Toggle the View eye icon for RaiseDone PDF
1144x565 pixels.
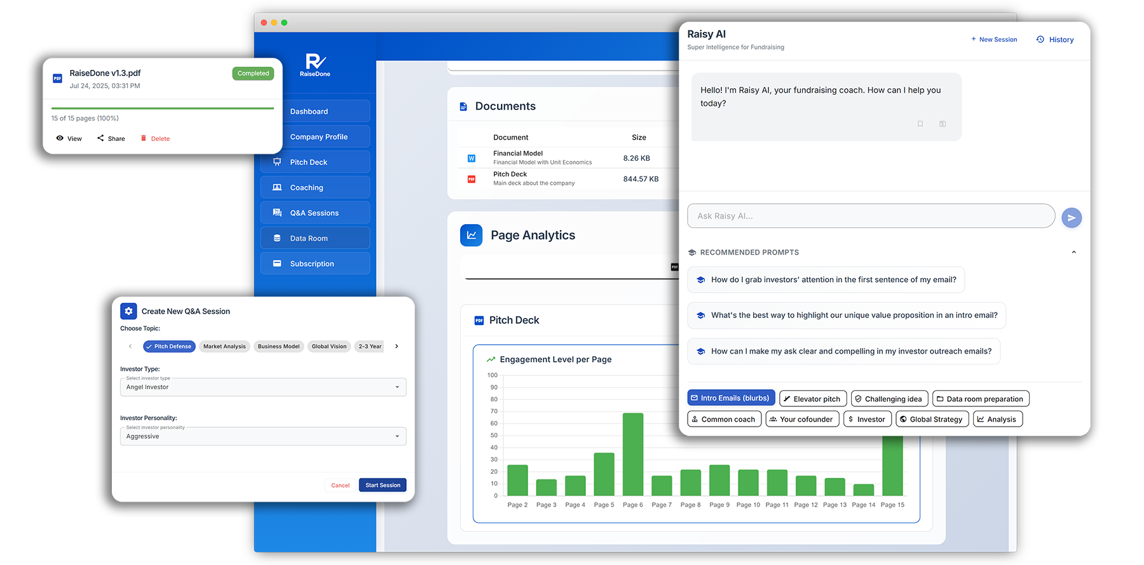[60, 138]
